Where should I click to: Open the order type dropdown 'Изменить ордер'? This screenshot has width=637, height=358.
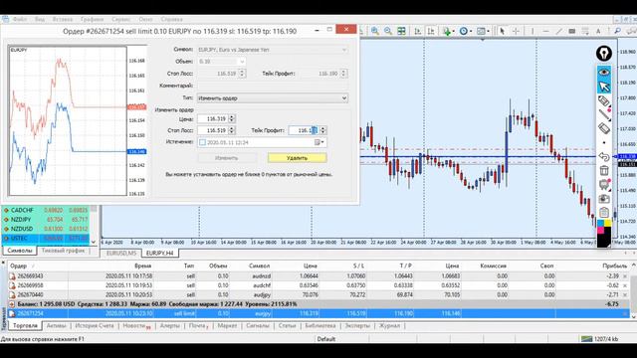pos(272,97)
